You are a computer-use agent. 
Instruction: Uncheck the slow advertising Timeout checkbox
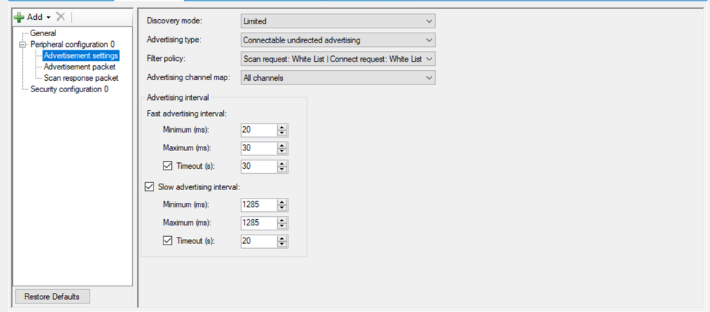167,241
